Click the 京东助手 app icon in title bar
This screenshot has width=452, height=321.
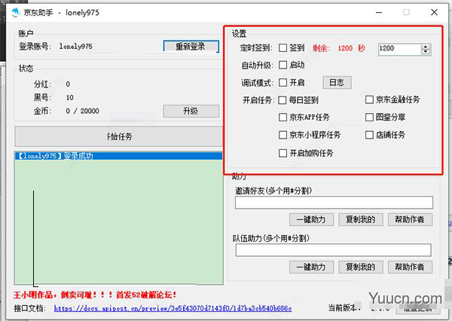(16, 12)
